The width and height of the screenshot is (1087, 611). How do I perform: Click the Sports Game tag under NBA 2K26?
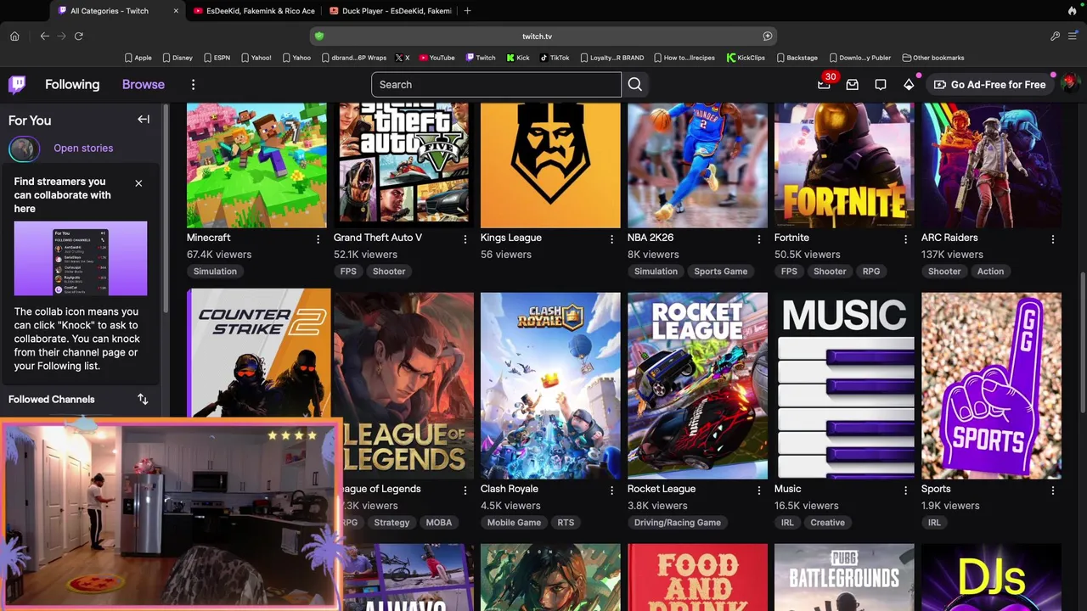tap(720, 272)
